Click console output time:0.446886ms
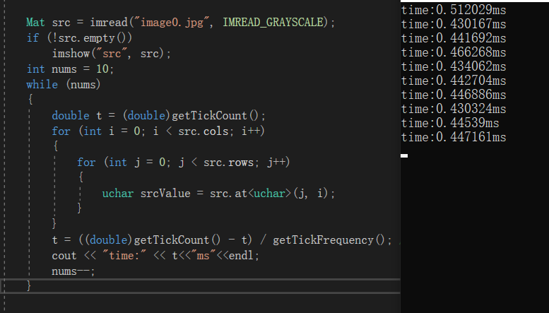The height and width of the screenshot is (313, 549). click(454, 95)
